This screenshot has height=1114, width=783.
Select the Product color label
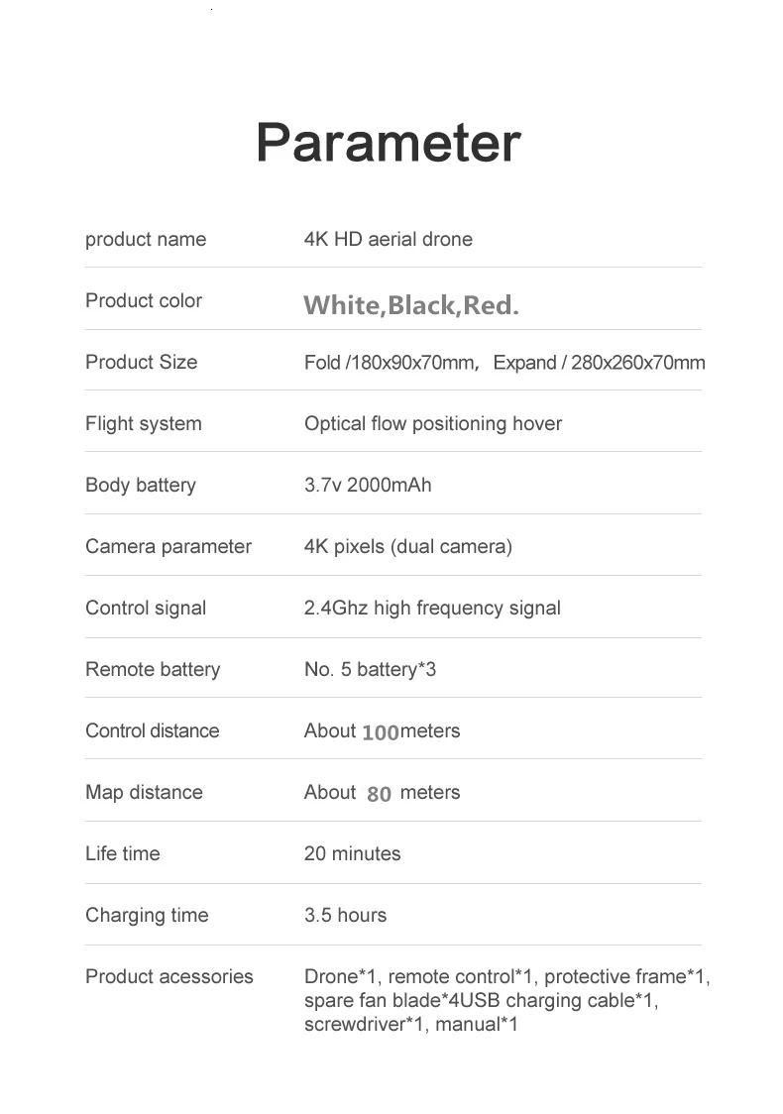144,300
